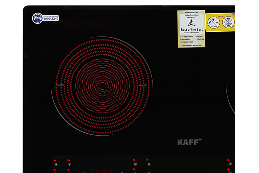Select the 'Best of the Best' sticker title
The height and width of the screenshot is (173, 259).
point(191,30)
